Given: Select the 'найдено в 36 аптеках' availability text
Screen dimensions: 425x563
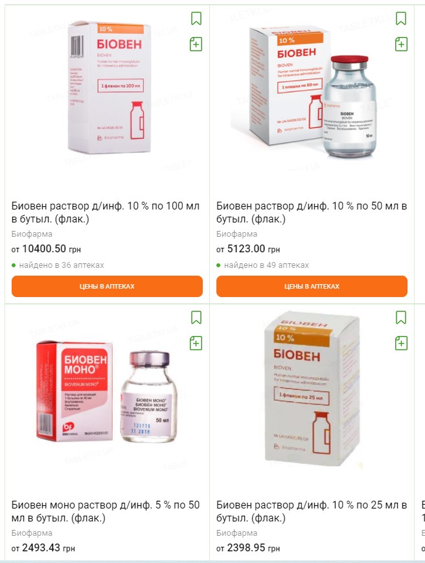Looking at the screenshot, I should 62,265.
